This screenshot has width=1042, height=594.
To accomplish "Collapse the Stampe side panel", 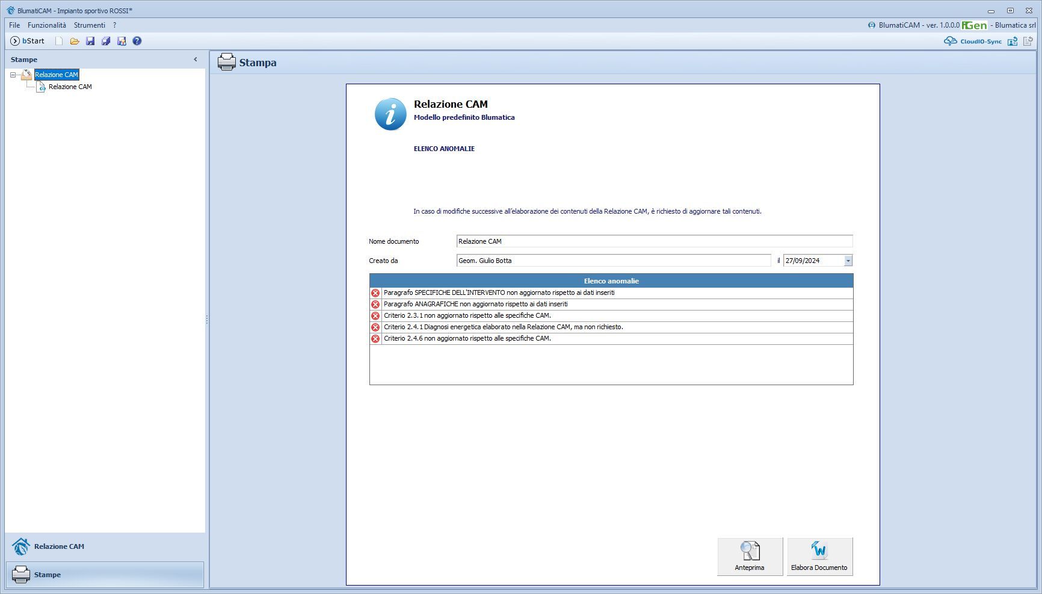I will click(x=195, y=60).
